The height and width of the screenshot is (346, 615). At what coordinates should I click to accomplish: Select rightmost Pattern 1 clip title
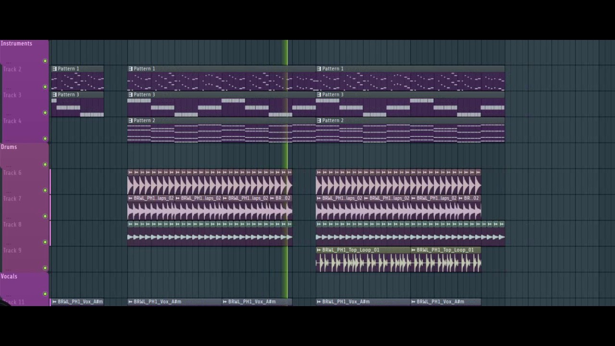332,69
